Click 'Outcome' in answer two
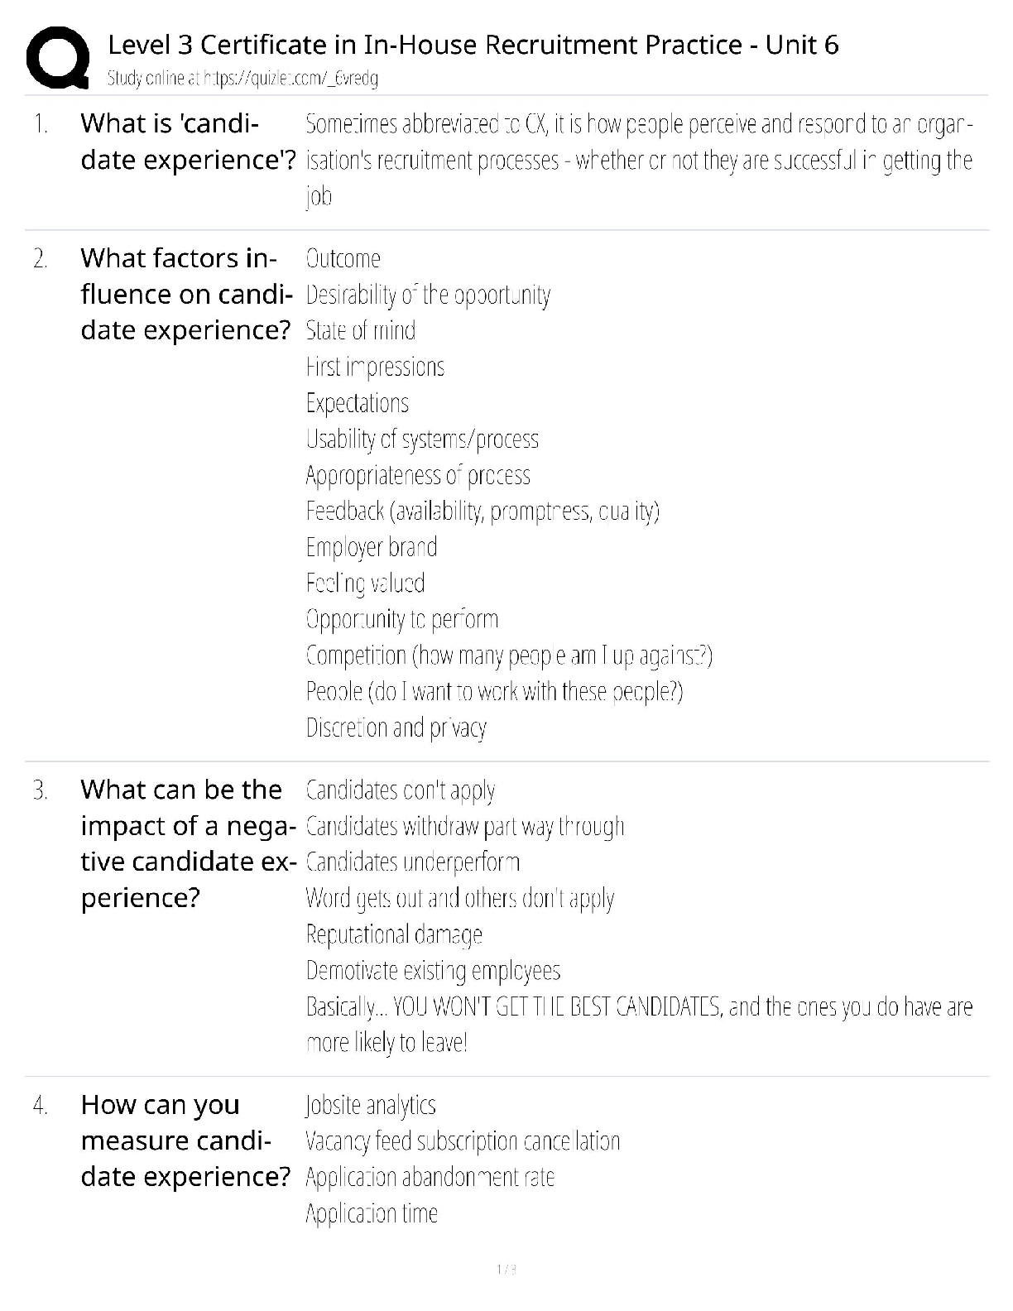The image size is (1013, 1311). [x=343, y=259]
